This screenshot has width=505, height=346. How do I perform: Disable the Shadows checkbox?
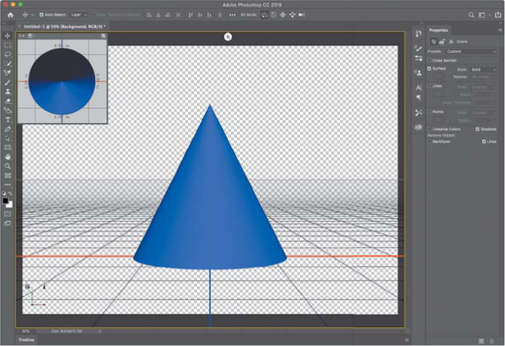(477, 129)
